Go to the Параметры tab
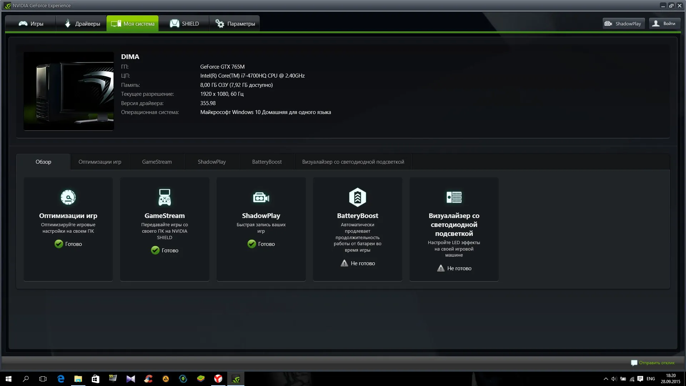686x386 pixels. click(235, 24)
